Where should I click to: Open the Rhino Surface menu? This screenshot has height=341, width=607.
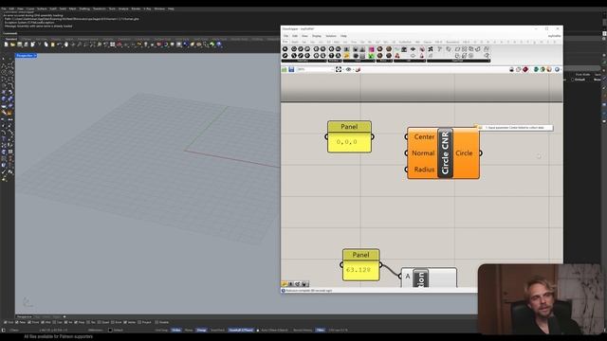[x=42, y=9]
